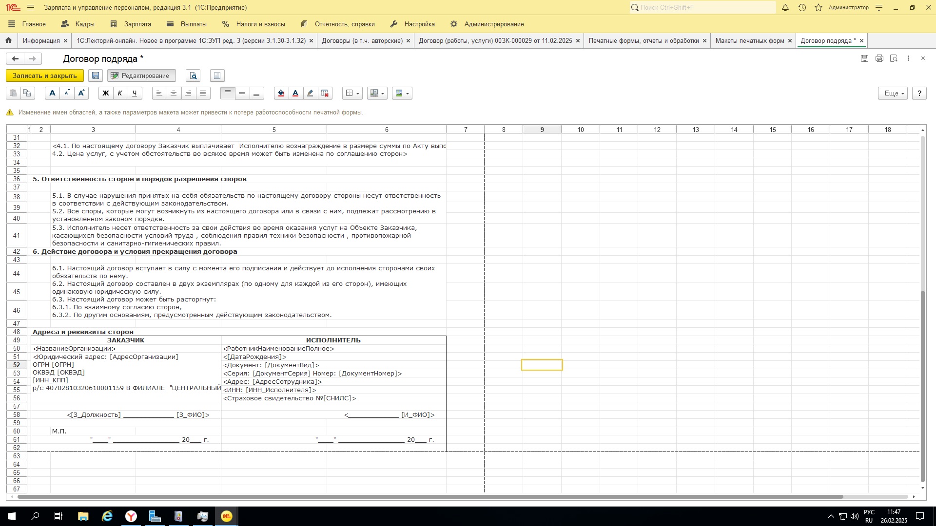Open print preview with magnifier icon

pyautogui.click(x=193, y=75)
